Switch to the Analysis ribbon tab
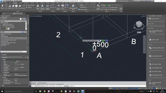The height and width of the screenshot is (93, 166). (x=20, y=3)
